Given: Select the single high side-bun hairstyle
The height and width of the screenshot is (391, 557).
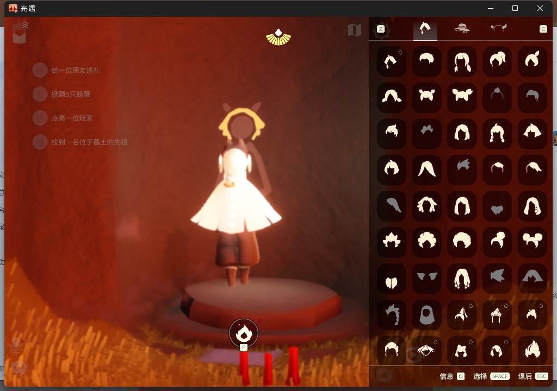Looking at the screenshot, I should point(497,242).
